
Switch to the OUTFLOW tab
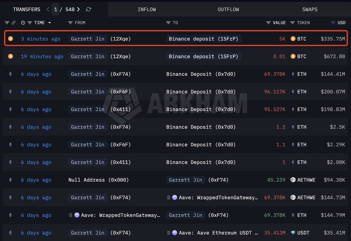click(228, 9)
